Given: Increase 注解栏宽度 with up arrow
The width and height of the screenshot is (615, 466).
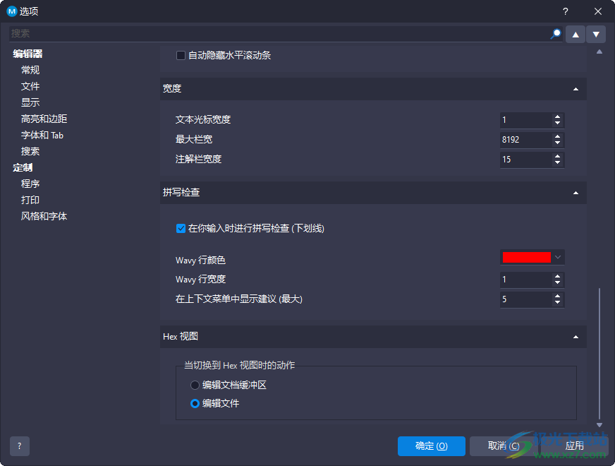Looking at the screenshot, I should pos(557,156).
